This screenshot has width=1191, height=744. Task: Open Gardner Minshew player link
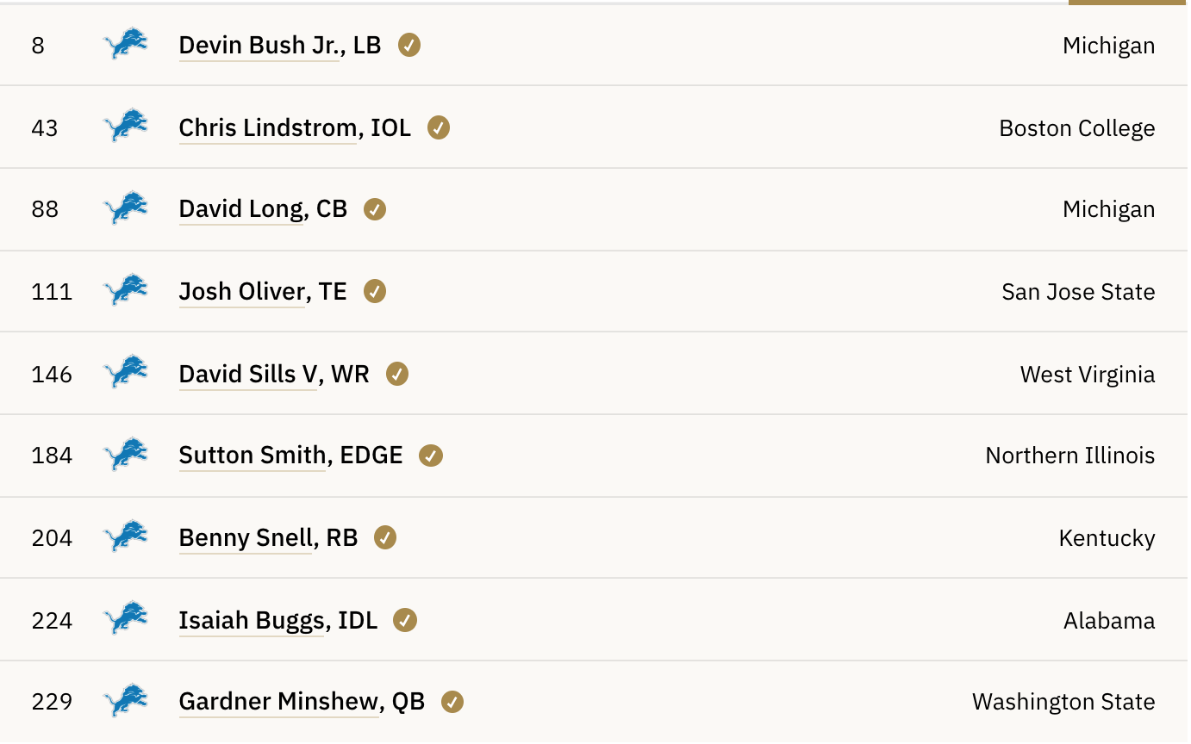click(x=278, y=702)
